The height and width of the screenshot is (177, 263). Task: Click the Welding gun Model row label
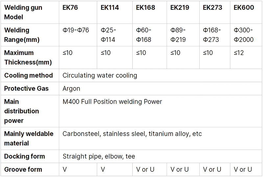pos(23,12)
